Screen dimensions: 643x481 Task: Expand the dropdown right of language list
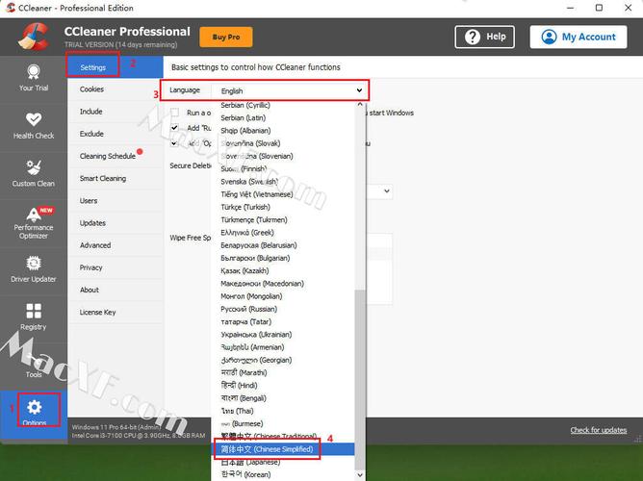386,191
